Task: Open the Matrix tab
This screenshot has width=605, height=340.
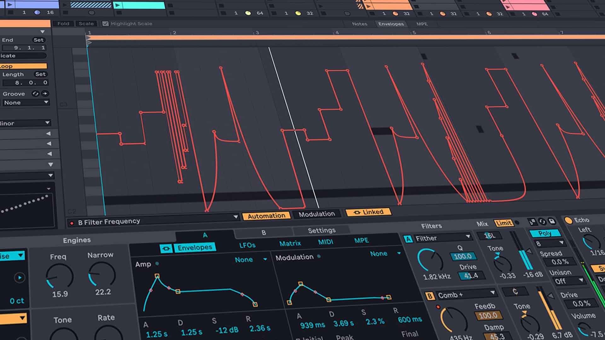Action: point(290,243)
